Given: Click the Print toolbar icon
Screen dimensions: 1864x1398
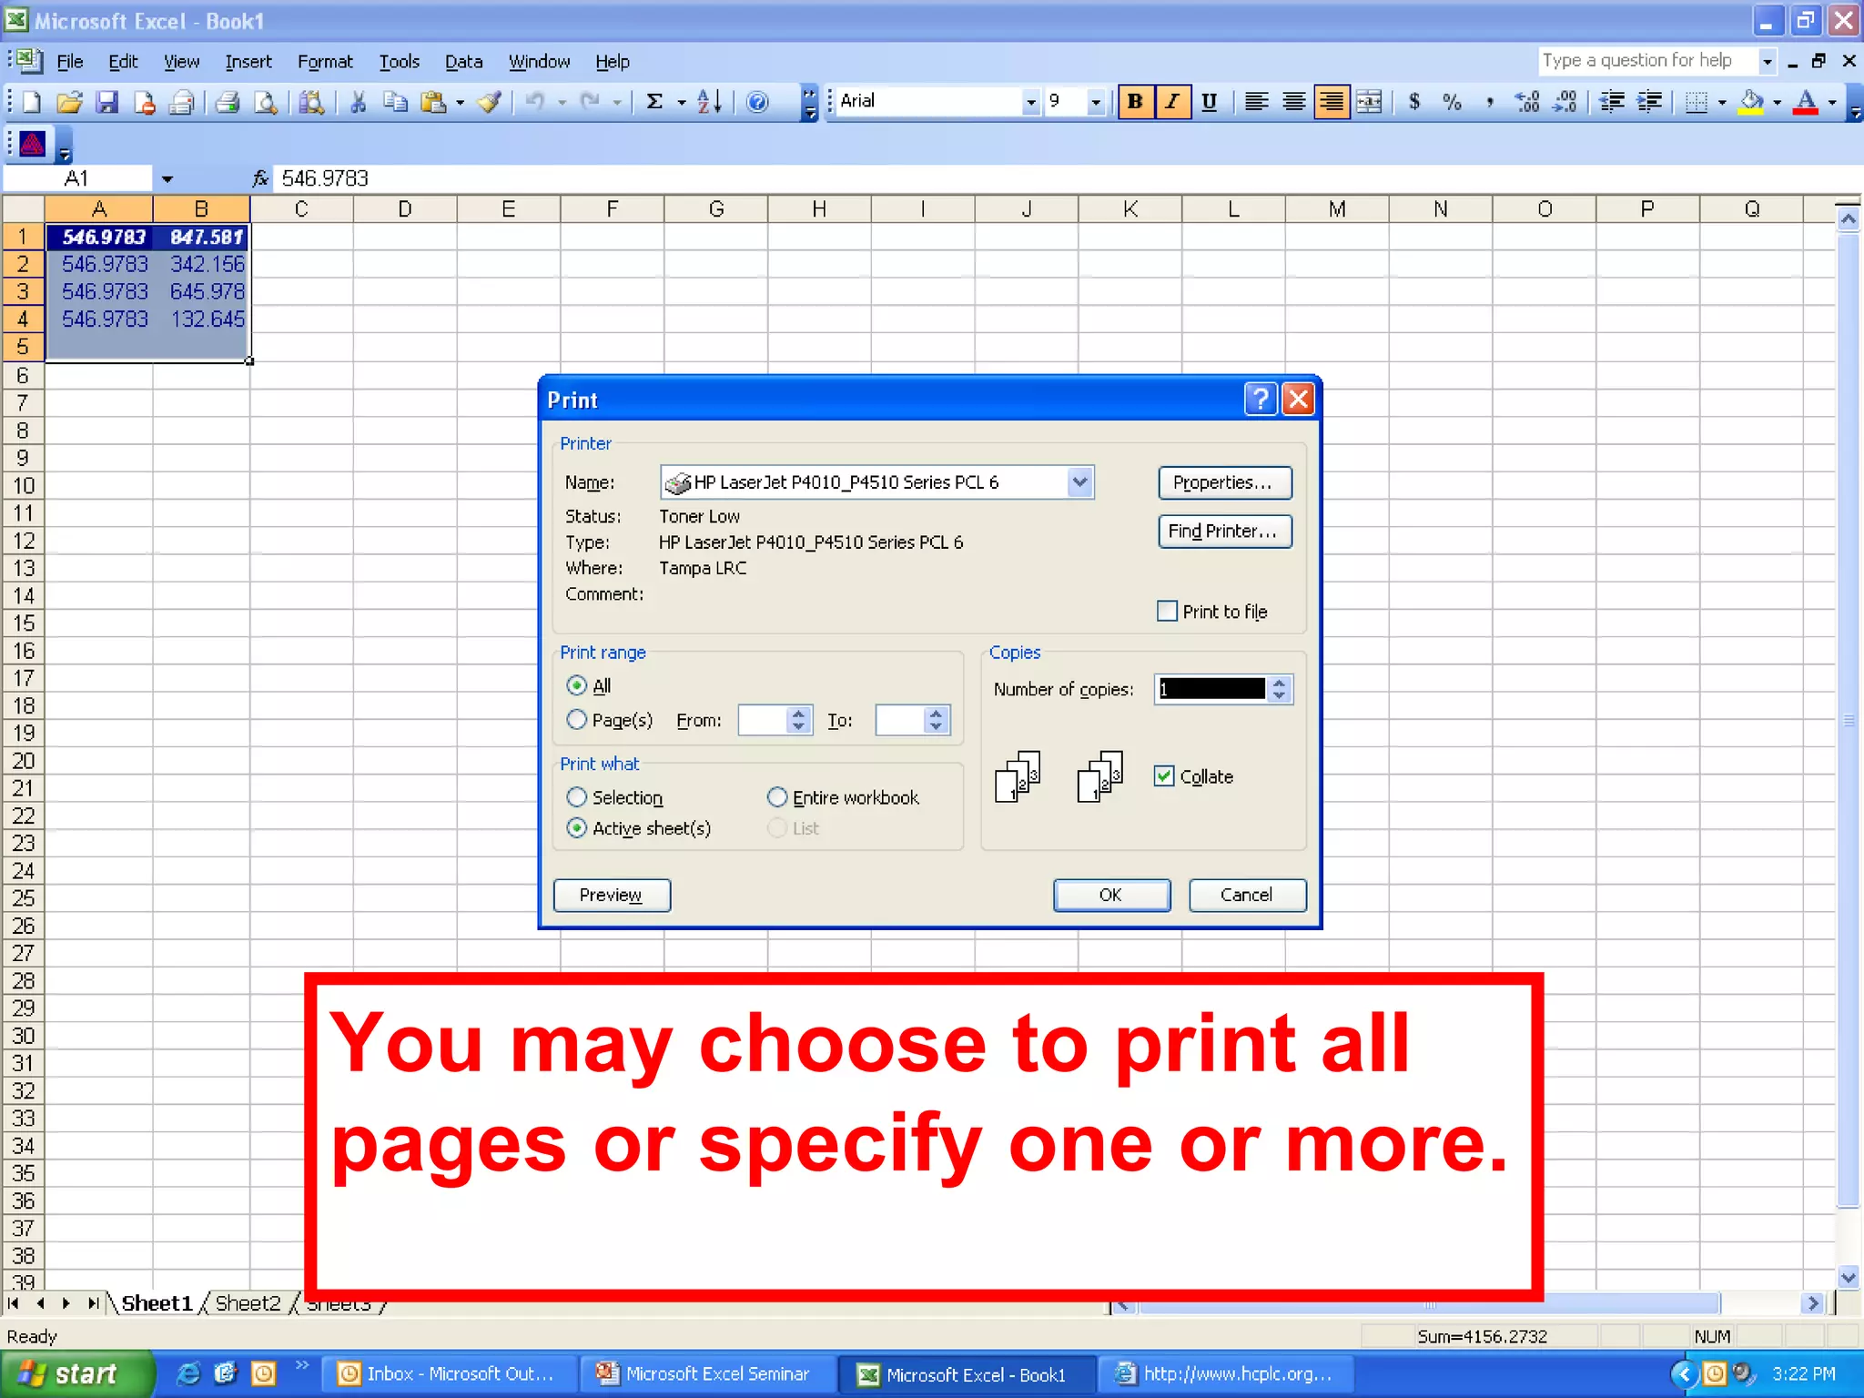Looking at the screenshot, I should (228, 102).
